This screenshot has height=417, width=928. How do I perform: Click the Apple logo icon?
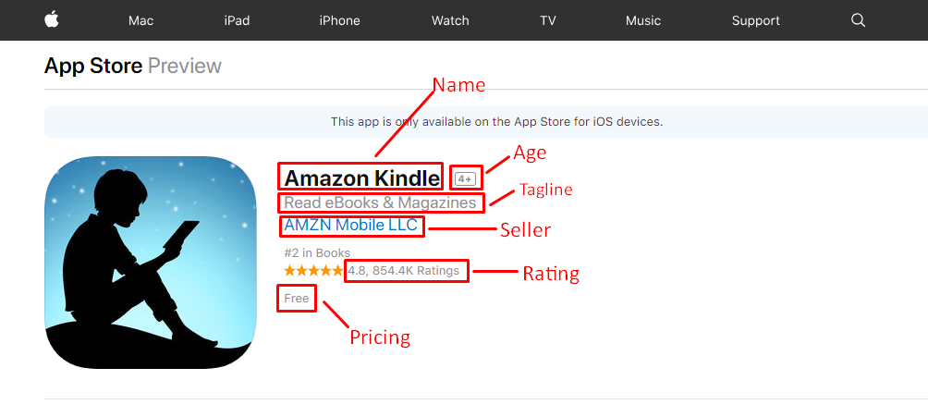click(52, 19)
